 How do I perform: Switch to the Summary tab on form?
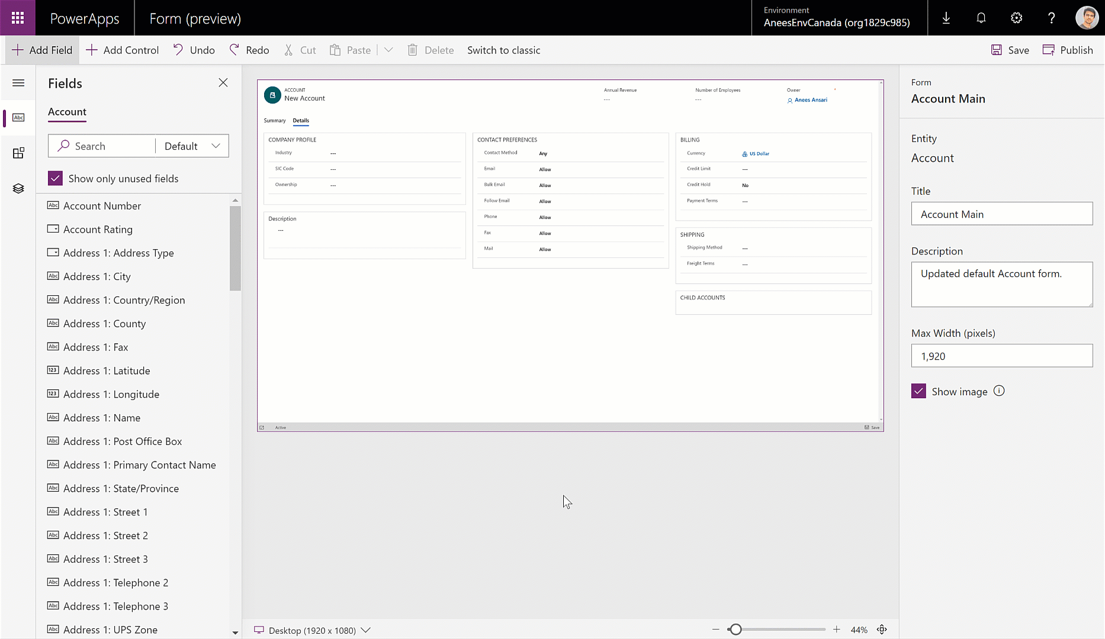(275, 121)
